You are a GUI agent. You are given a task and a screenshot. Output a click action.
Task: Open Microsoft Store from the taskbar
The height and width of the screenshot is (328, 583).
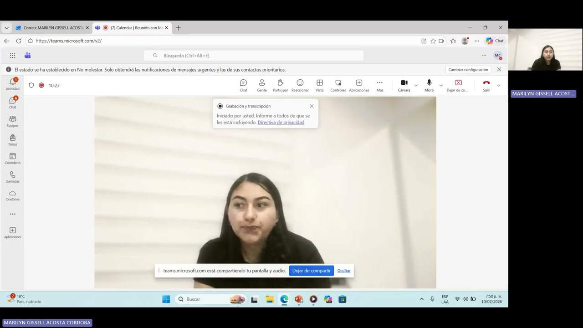coord(343,299)
